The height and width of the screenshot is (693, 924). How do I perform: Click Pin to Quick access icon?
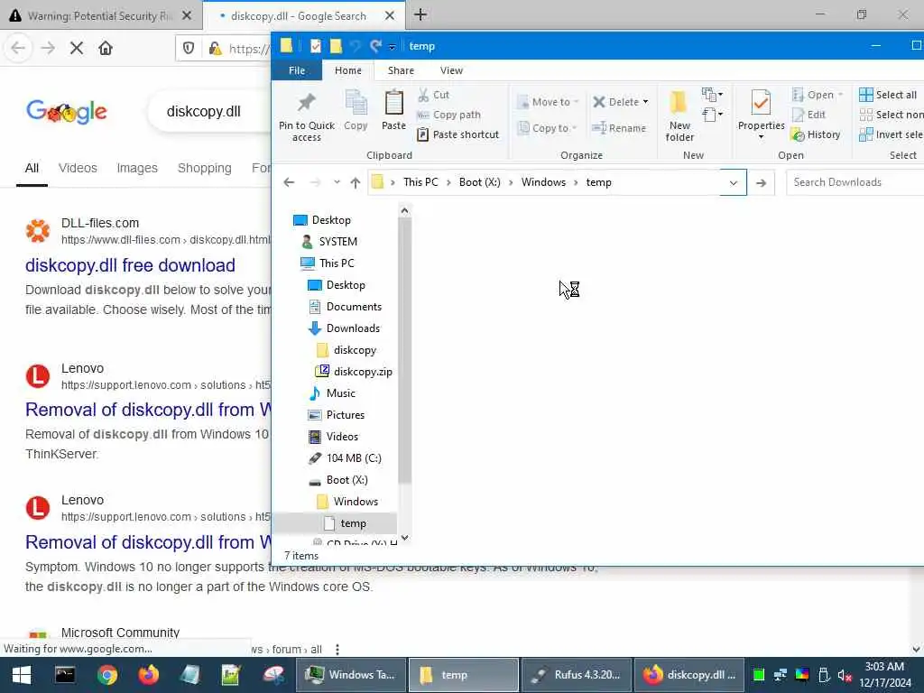click(x=306, y=116)
